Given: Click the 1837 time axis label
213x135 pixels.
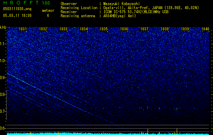Looking at the screenshot, I should click(144, 29).
